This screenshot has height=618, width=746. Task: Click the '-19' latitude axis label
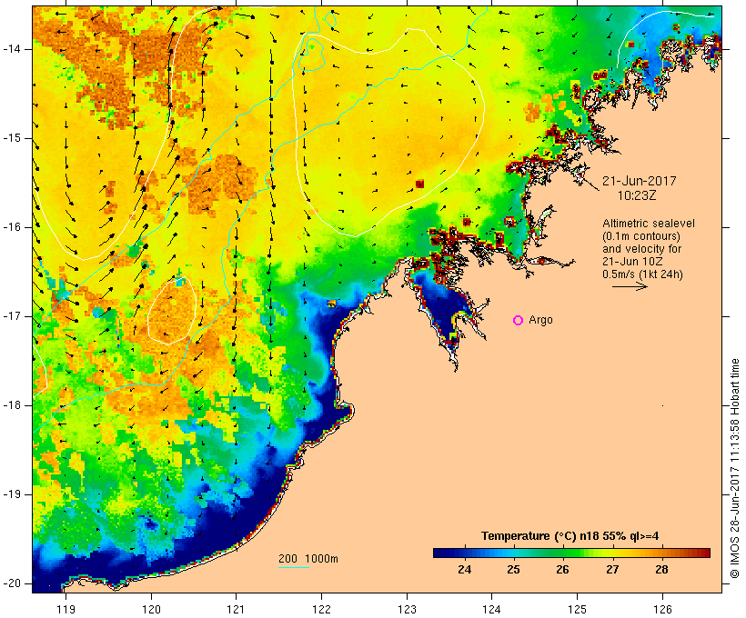click(11, 494)
